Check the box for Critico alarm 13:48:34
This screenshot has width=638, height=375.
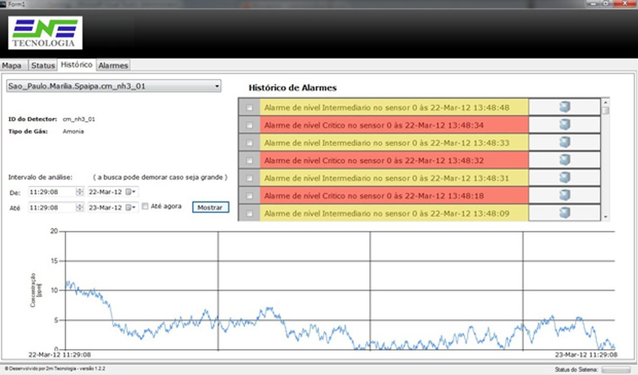tap(250, 125)
